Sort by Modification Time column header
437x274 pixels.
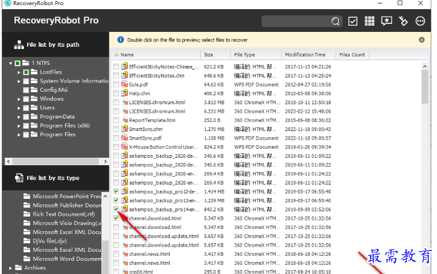point(308,55)
